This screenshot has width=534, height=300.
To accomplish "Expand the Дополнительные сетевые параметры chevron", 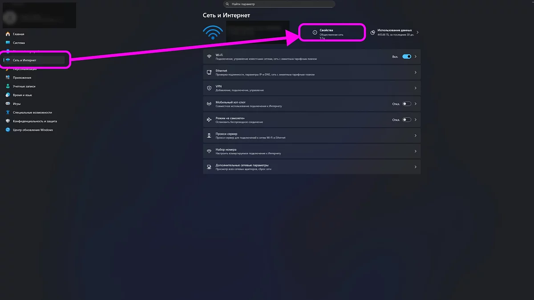I will click(416, 167).
